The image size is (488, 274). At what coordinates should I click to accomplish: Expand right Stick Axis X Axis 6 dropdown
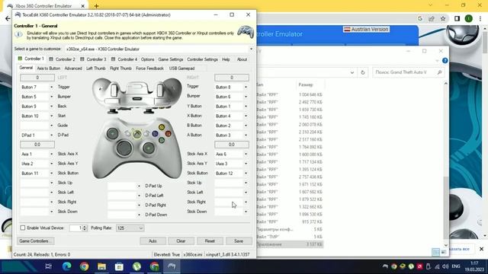tap(246, 154)
